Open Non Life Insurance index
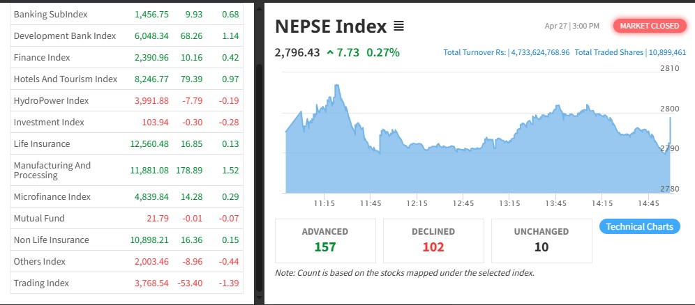This screenshot has width=695, height=305. tap(52, 240)
